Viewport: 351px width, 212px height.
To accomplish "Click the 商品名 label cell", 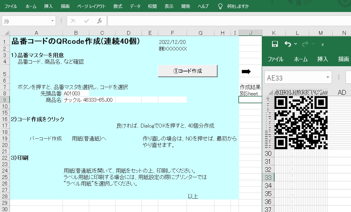I will [x=54, y=100].
